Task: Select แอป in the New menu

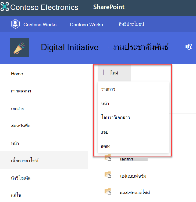Action: pyautogui.click(x=105, y=132)
